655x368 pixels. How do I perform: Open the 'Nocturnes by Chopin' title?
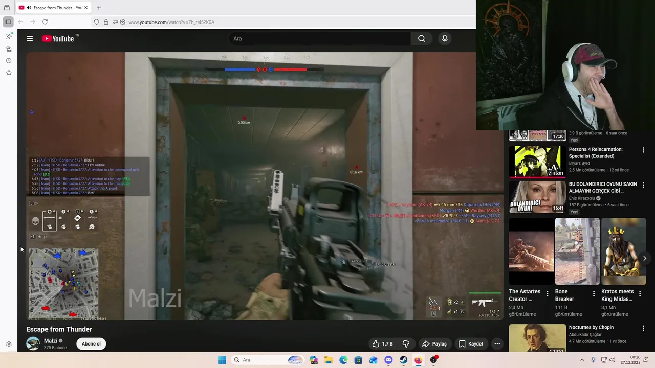pos(591,327)
